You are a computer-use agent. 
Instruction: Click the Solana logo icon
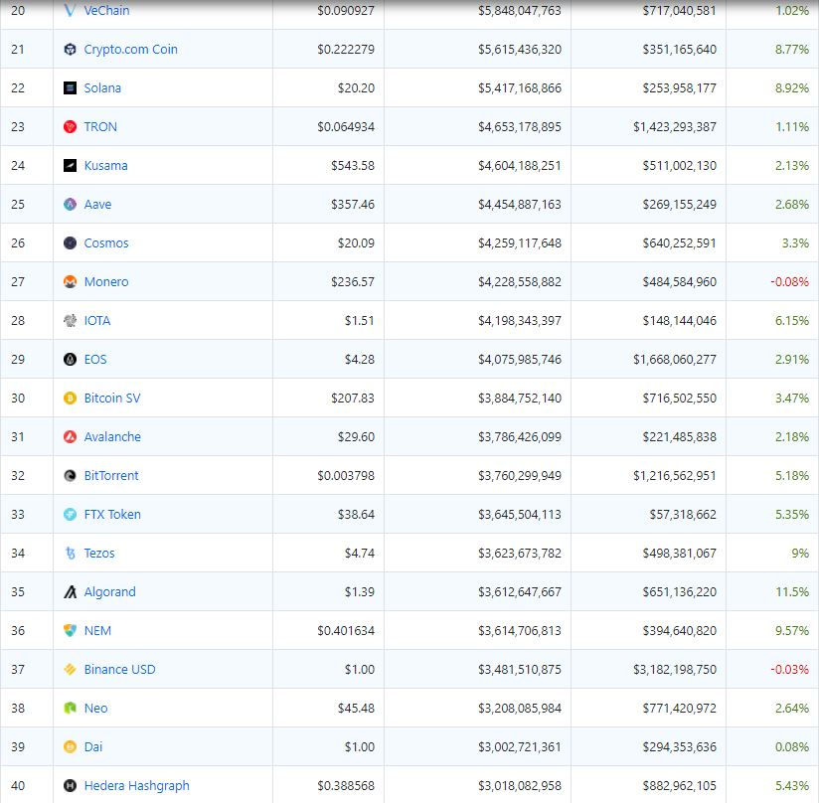(x=70, y=87)
